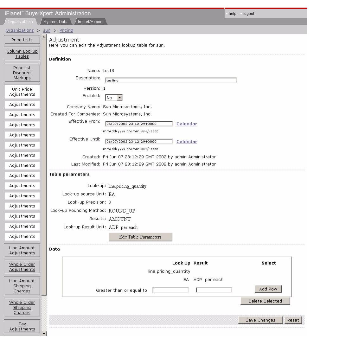Screen dimensions: 352x345
Task: Go to Organizations breadcrumb link
Action: (x=20, y=30)
